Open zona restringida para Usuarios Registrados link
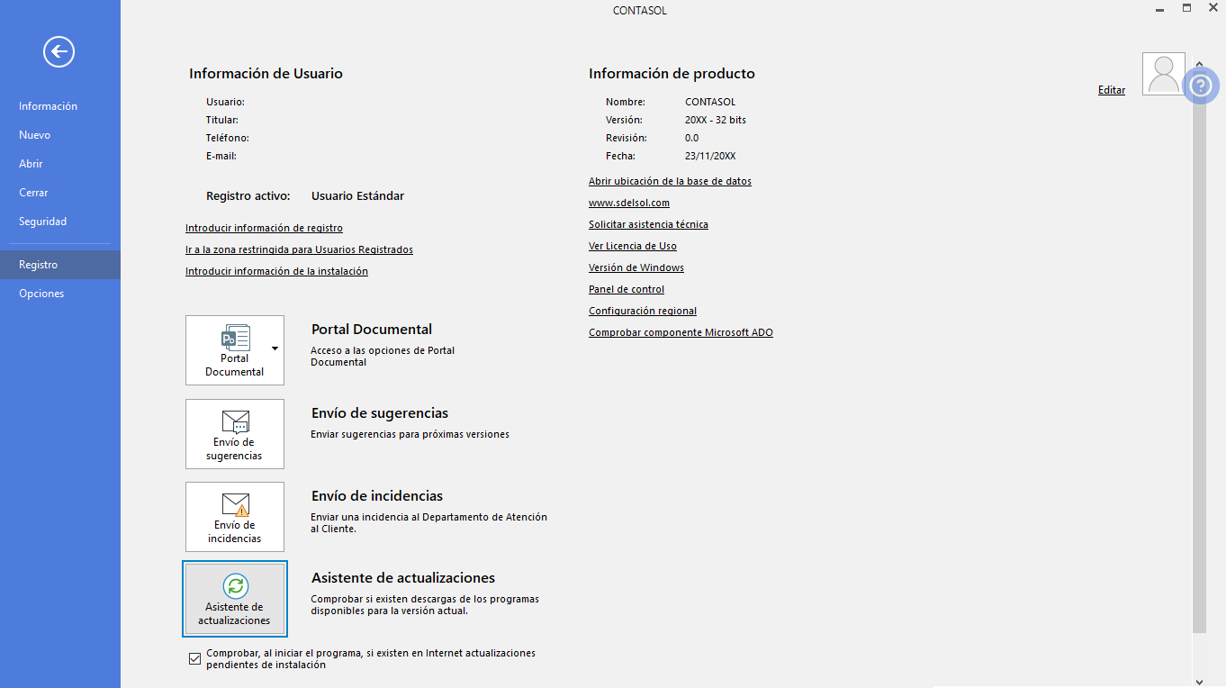Screen dimensions: 1226x688 pos(299,249)
